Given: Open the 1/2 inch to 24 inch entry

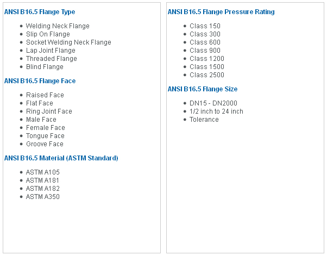Looking at the screenshot, I should [216, 111].
